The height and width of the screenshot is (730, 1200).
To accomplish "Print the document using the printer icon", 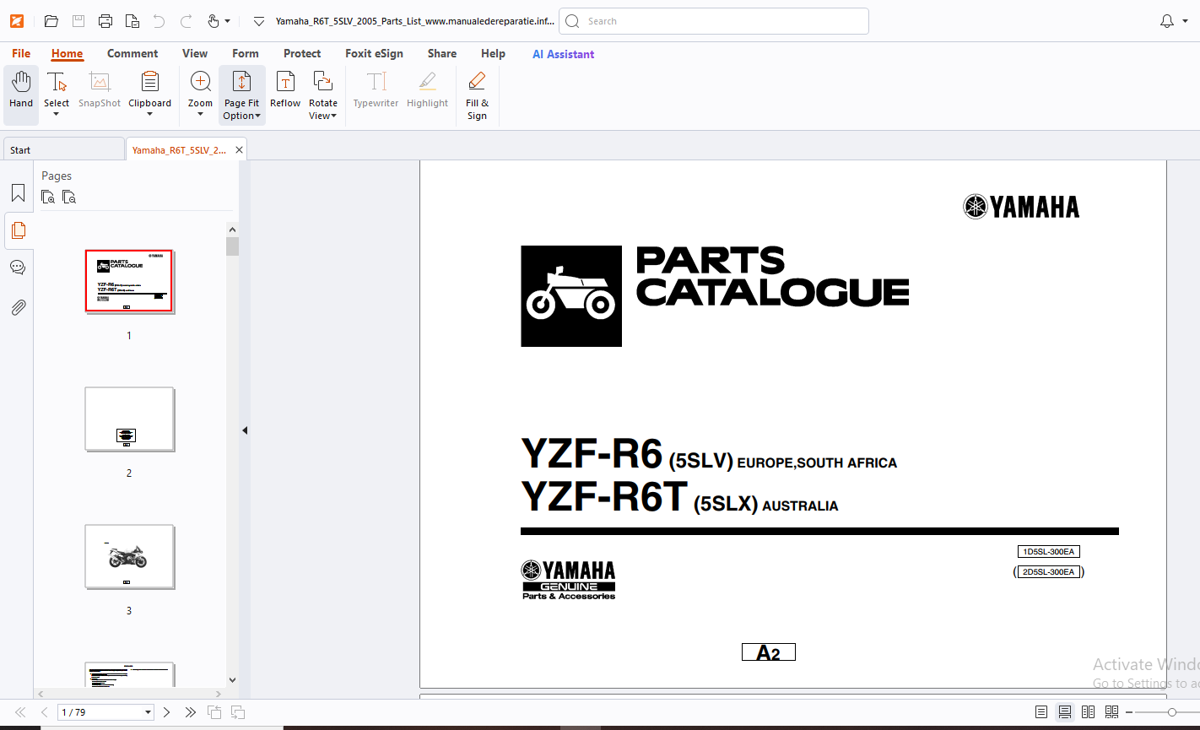I will (105, 21).
